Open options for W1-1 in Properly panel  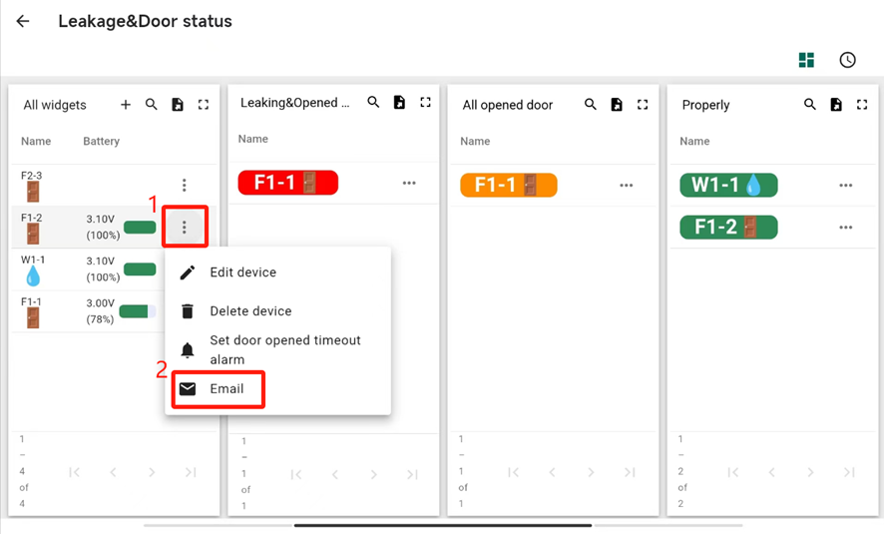[x=845, y=186]
